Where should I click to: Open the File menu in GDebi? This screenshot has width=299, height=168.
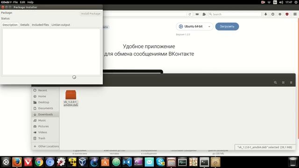pyautogui.click(x=15, y=2)
